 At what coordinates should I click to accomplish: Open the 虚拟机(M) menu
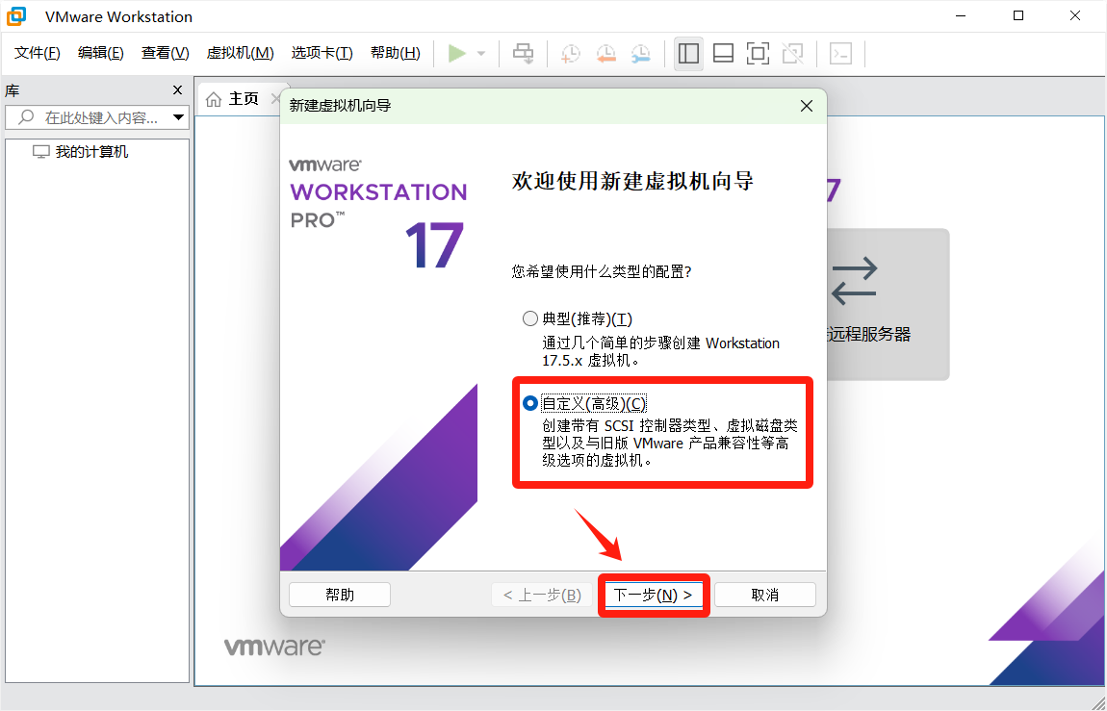(240, 53)
